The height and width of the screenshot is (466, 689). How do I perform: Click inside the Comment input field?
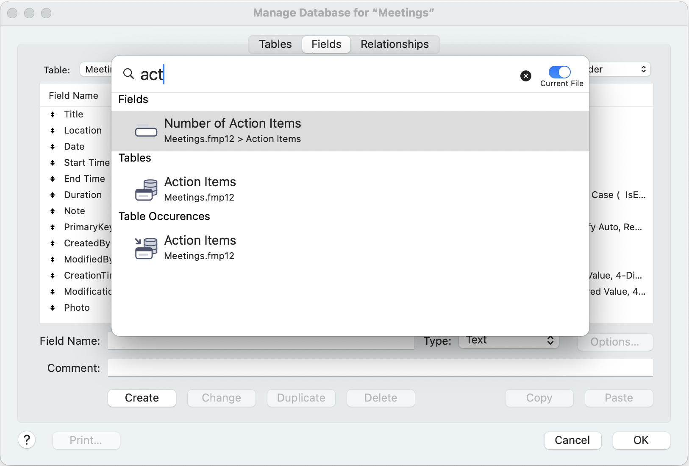[297, 368]
